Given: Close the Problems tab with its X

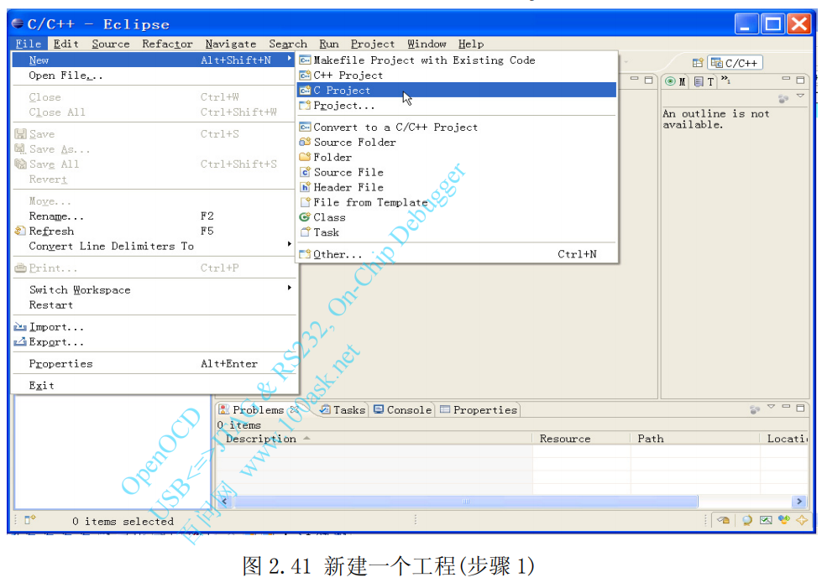Looking at the screenshot, I should pyautogui.click(x=295, y=409).
